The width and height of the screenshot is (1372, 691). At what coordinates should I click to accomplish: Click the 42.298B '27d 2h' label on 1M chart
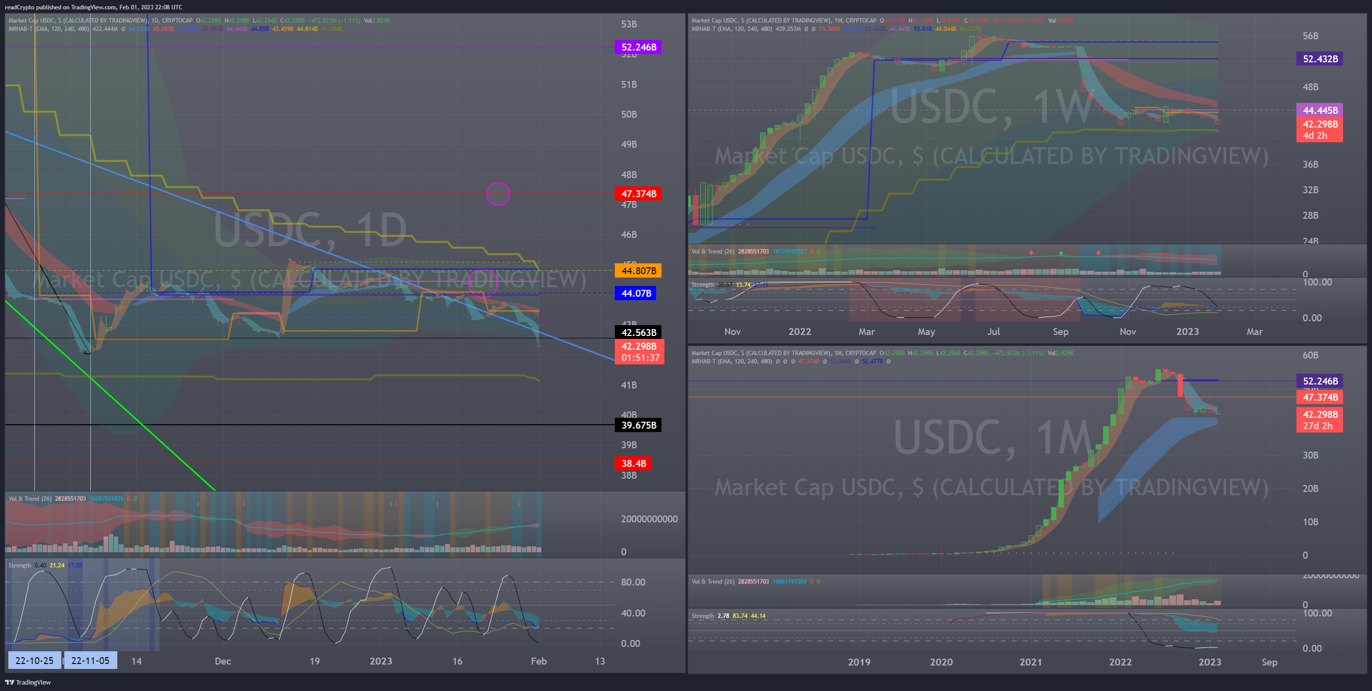[1320, 419]
